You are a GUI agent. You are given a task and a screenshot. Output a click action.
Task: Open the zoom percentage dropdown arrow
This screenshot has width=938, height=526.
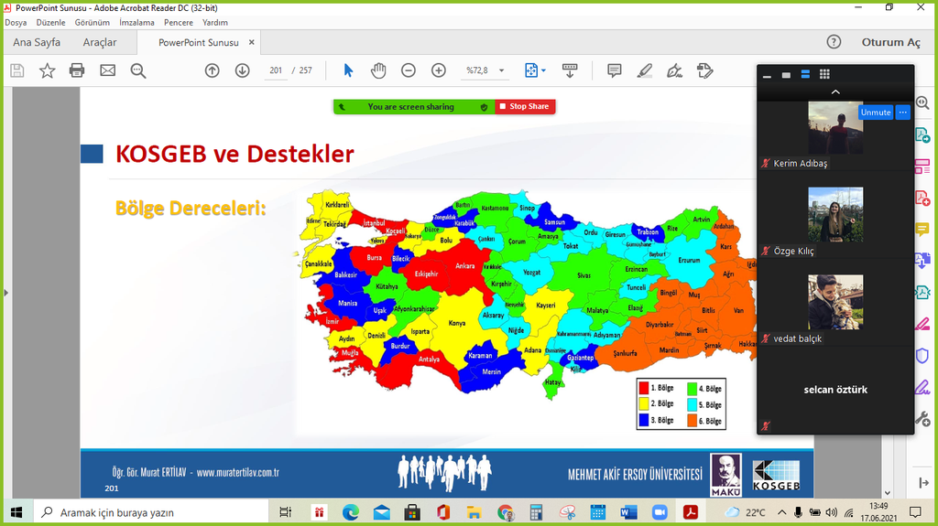(x=501, y=70)
